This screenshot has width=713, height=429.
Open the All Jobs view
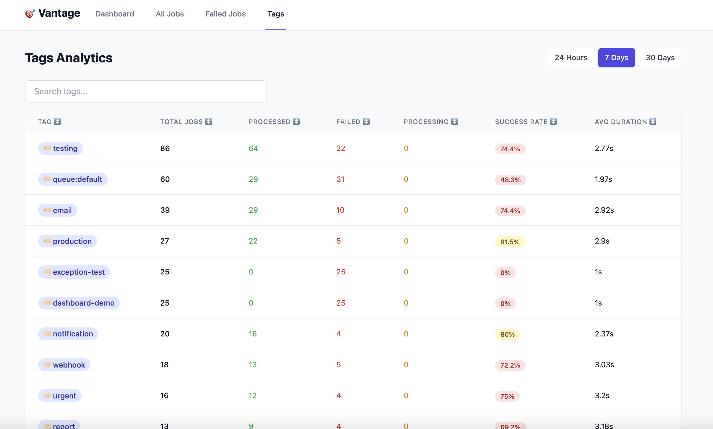coord(169,14)
